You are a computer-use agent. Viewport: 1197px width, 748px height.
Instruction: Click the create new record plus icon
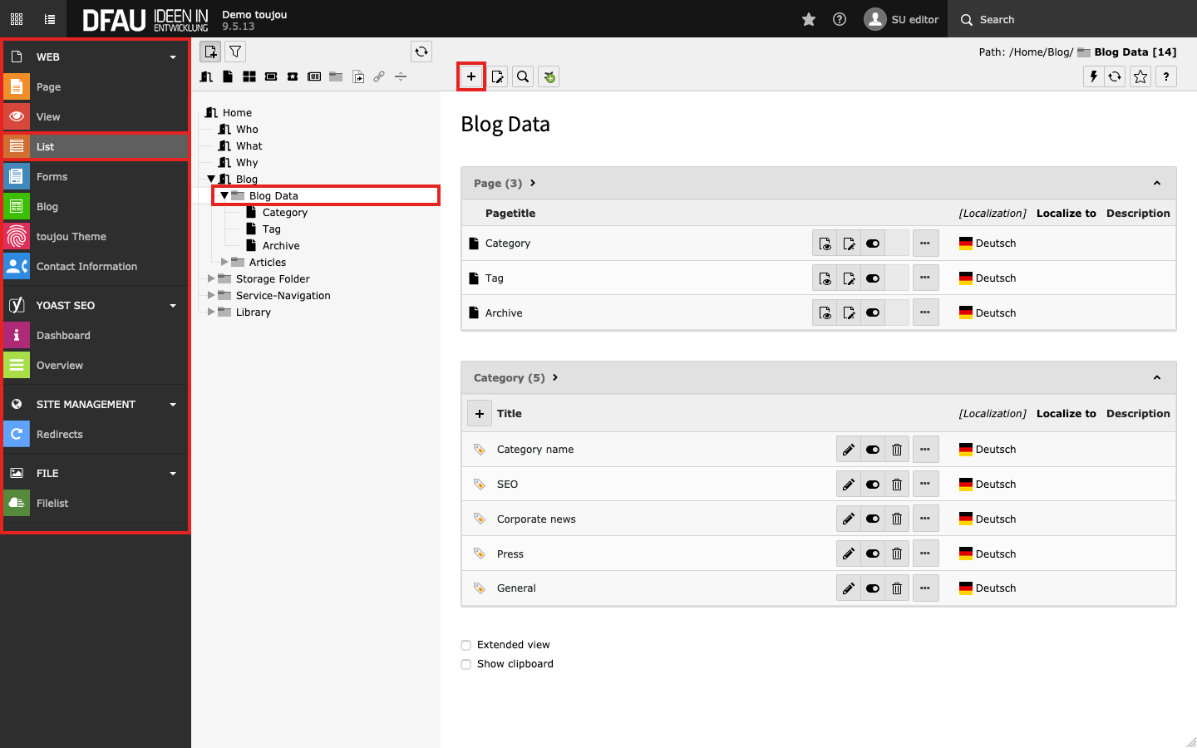coord(471,76)
